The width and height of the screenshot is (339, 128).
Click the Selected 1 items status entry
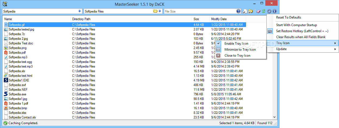(237, 123)
